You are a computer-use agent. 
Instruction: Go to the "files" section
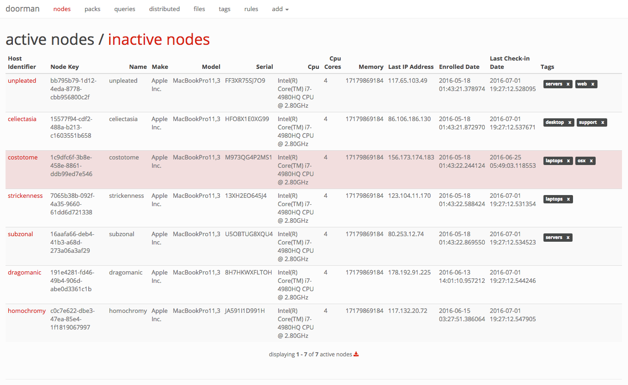pos(199,9)
